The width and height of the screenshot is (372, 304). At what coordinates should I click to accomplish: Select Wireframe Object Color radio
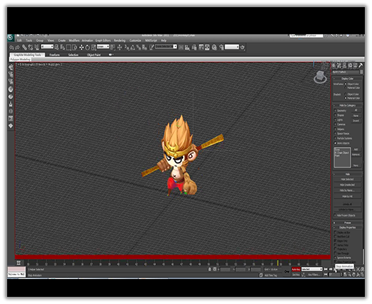click(x=346, y=84)
